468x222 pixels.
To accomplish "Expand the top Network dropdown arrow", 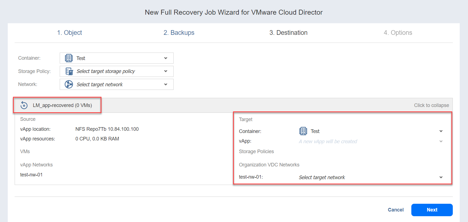I will click(x=166, y=84).
